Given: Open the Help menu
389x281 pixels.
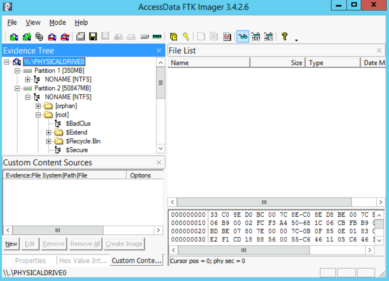Looking at the screenshot, I should pos(81,22).
